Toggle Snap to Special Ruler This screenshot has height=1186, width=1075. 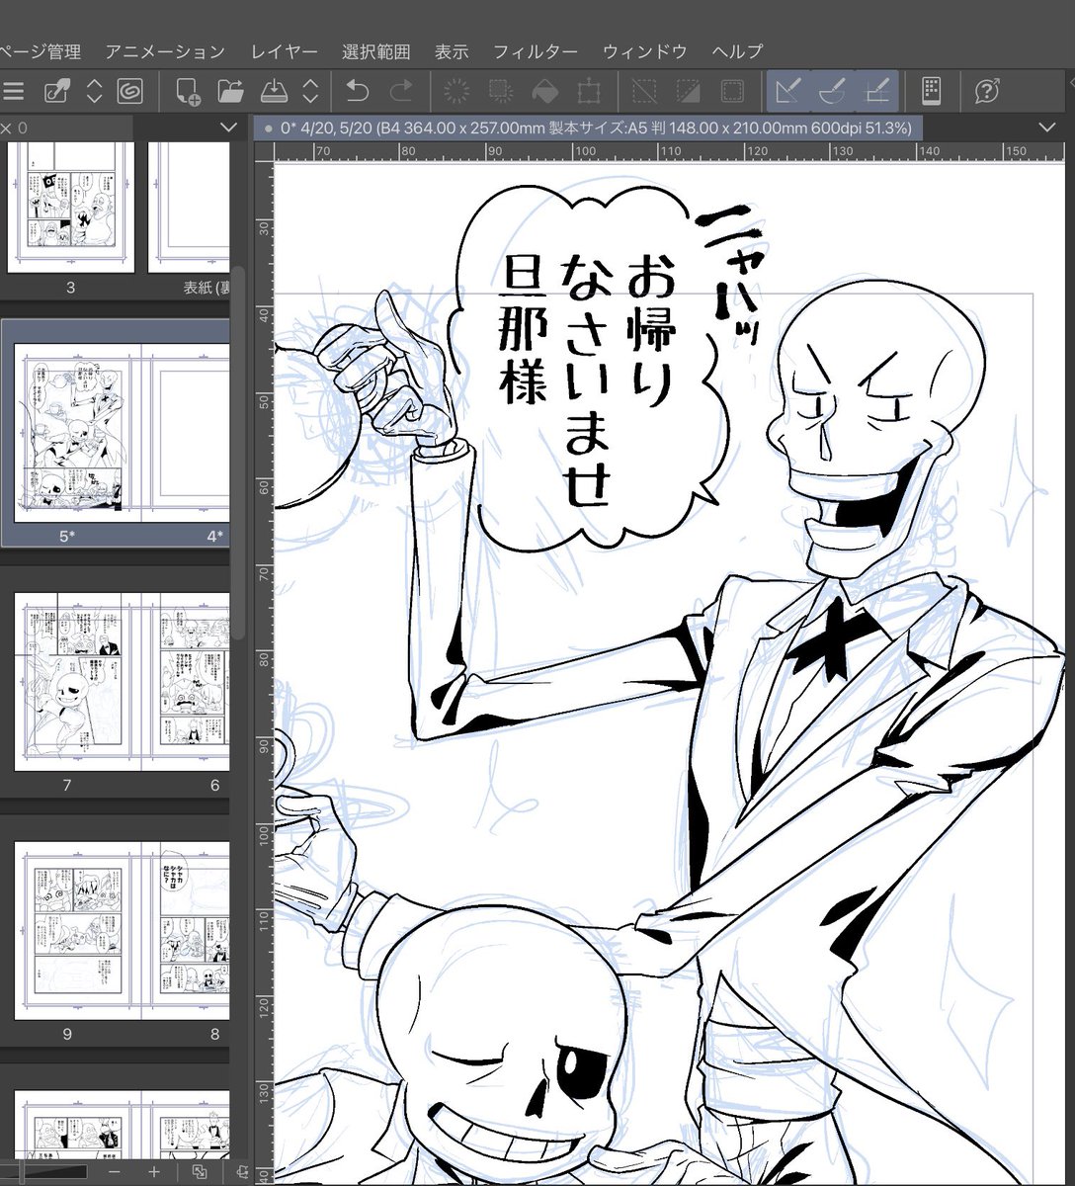(x=832, y=92)
